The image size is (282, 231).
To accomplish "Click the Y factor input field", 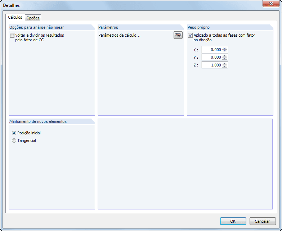I will point(212,57).
